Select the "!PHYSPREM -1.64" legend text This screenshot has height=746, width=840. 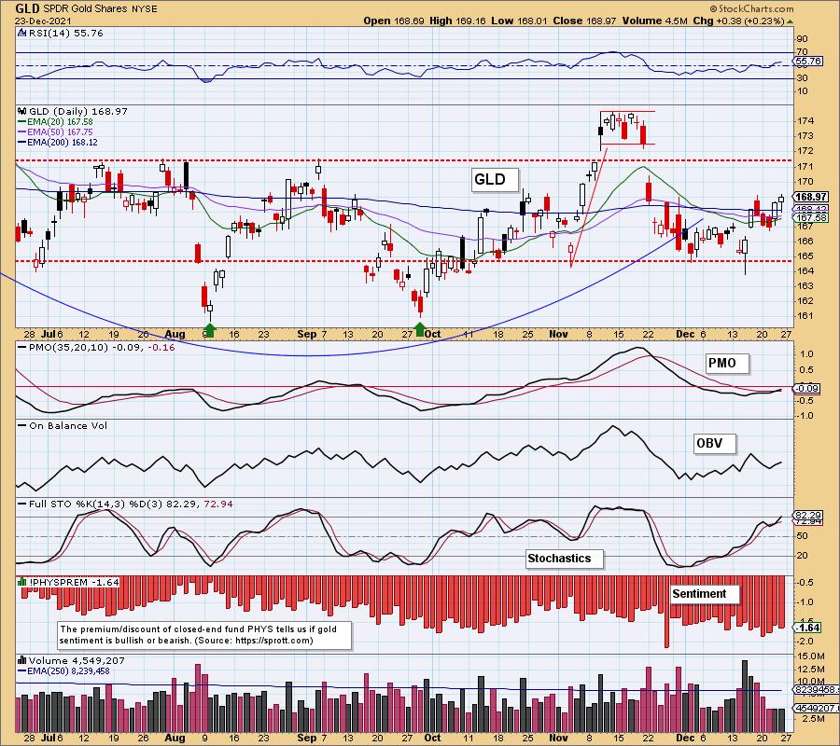click(x=74, y=582)
